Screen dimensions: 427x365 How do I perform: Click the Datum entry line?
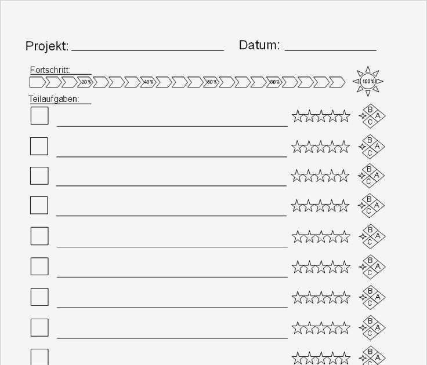[x=330, y=50]
